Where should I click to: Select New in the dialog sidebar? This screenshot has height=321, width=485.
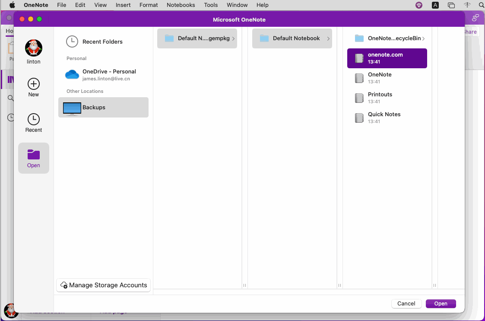pos(33,88)
